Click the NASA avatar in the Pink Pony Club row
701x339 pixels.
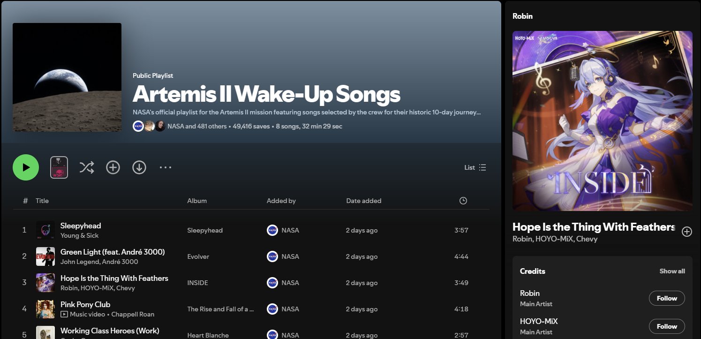pos(272,309)
